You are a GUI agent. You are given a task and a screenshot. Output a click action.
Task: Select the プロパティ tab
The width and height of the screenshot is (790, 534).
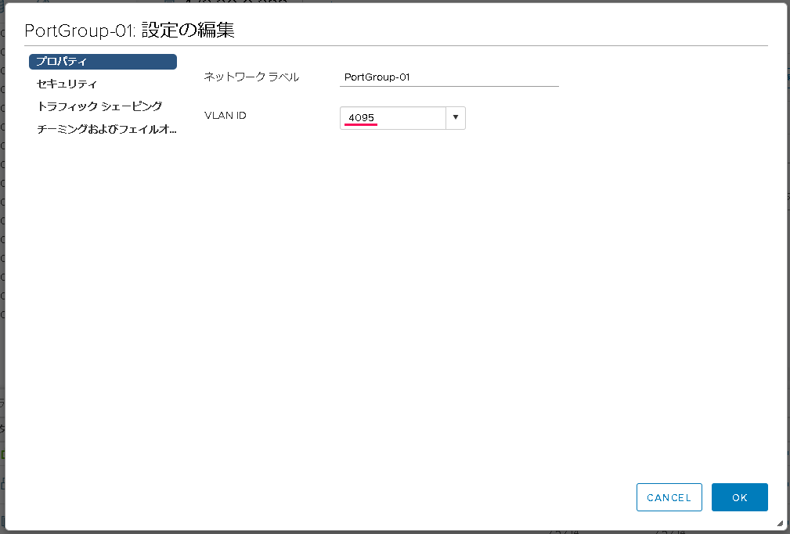[103, 62]
